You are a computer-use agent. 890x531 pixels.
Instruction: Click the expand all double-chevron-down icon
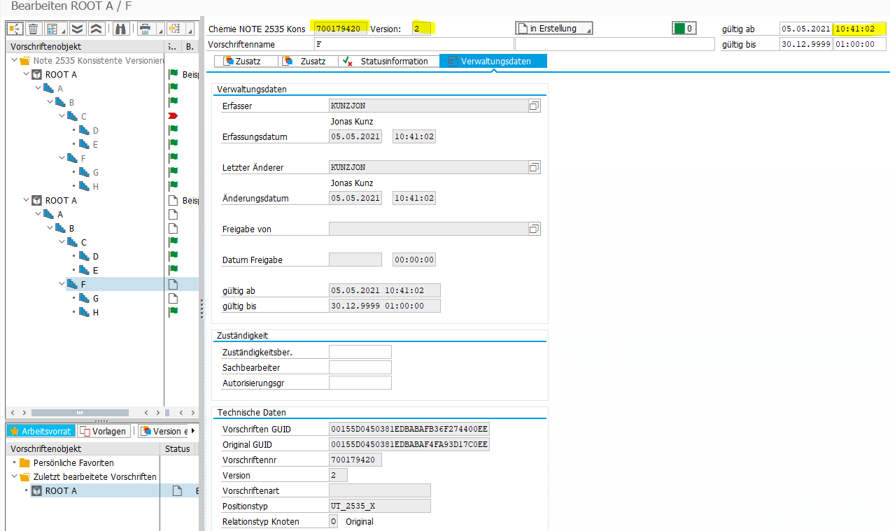77,29
